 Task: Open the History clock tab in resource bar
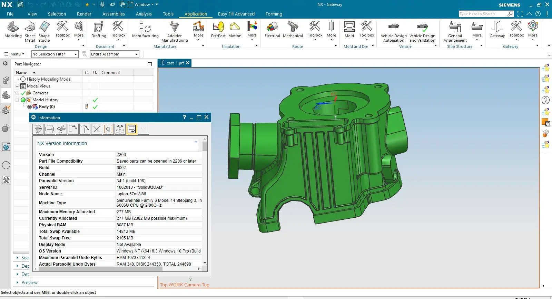point(6,165)
